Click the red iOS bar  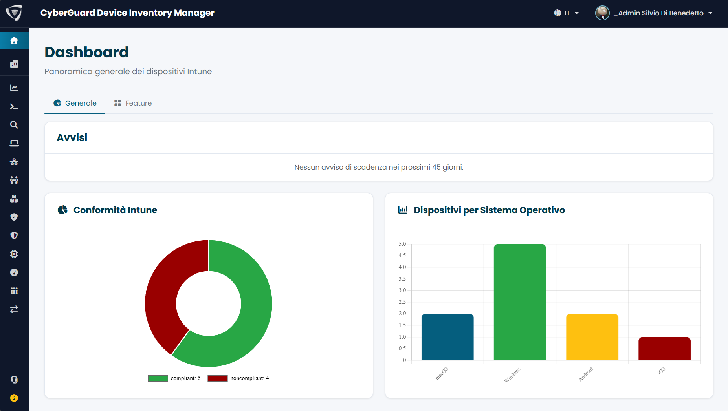click(x=664, y=349)
